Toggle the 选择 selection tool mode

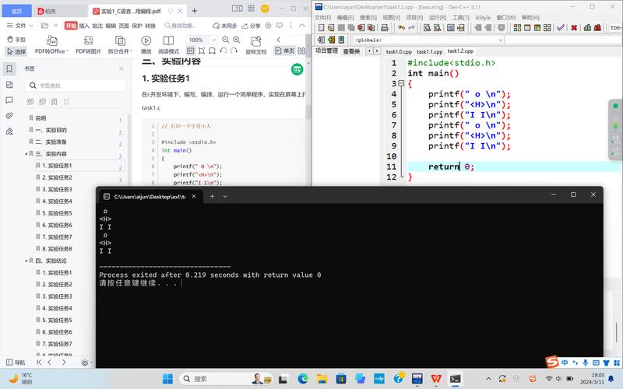pyautogui.click(x=16, y=51)
